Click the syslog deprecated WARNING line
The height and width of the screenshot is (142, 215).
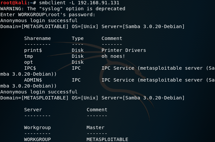63,9
